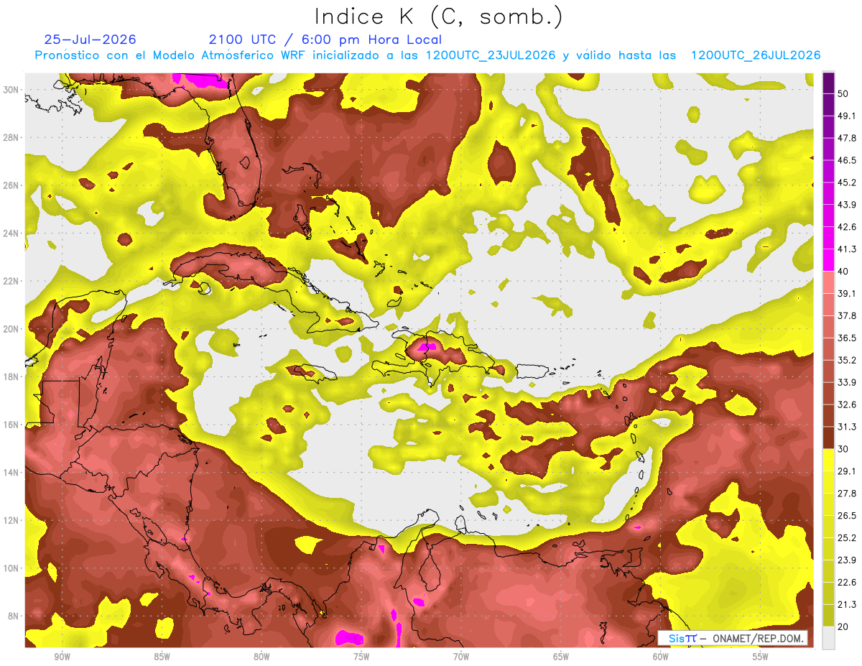
Task: Click the colorbar value 39.1
Action: pyautogui.click(x=847, y=293)
